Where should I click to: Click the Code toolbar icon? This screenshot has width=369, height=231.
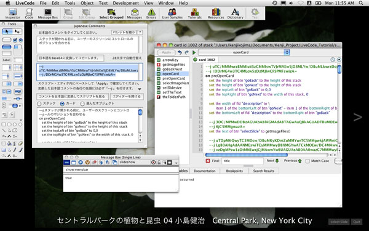point(29,14)
